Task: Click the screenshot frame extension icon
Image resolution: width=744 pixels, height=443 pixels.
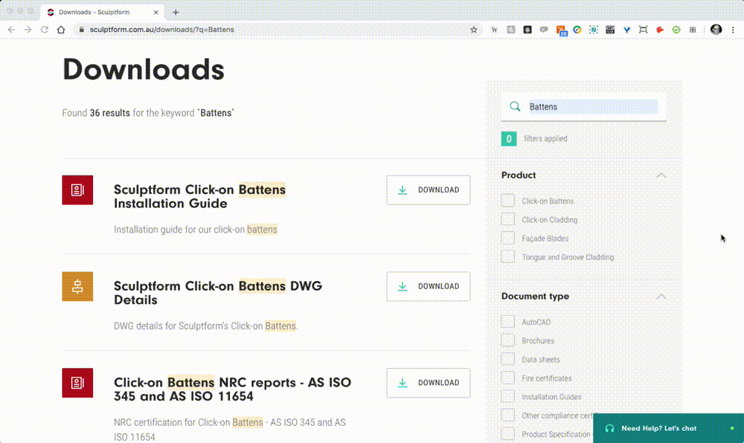Action: (x=643, y=30)
